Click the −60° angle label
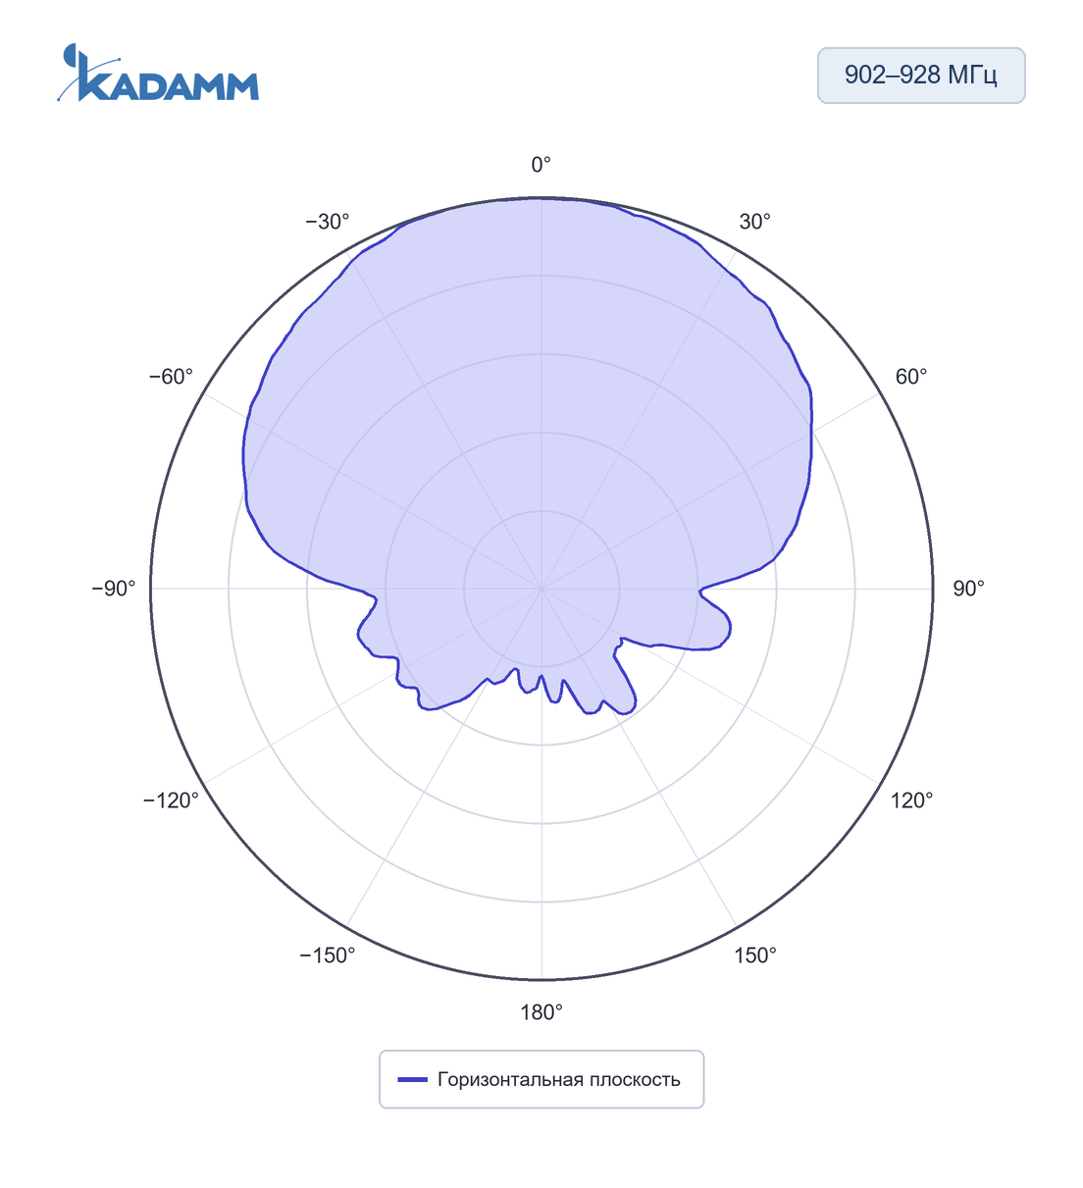The height and width of the screenshot is (1188, 1083). [172, 377]
